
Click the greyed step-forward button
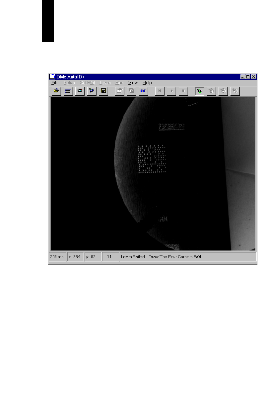click(160, 91)
